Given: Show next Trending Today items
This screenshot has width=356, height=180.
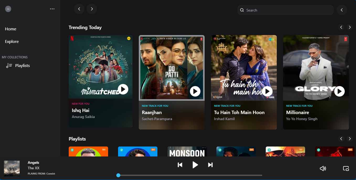Looking at the screenshot, I should [349, 27].
